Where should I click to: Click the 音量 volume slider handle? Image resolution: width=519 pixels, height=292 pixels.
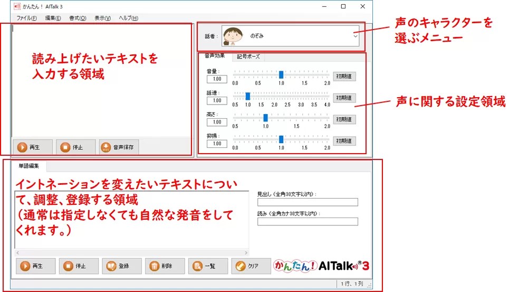point(281,74)
